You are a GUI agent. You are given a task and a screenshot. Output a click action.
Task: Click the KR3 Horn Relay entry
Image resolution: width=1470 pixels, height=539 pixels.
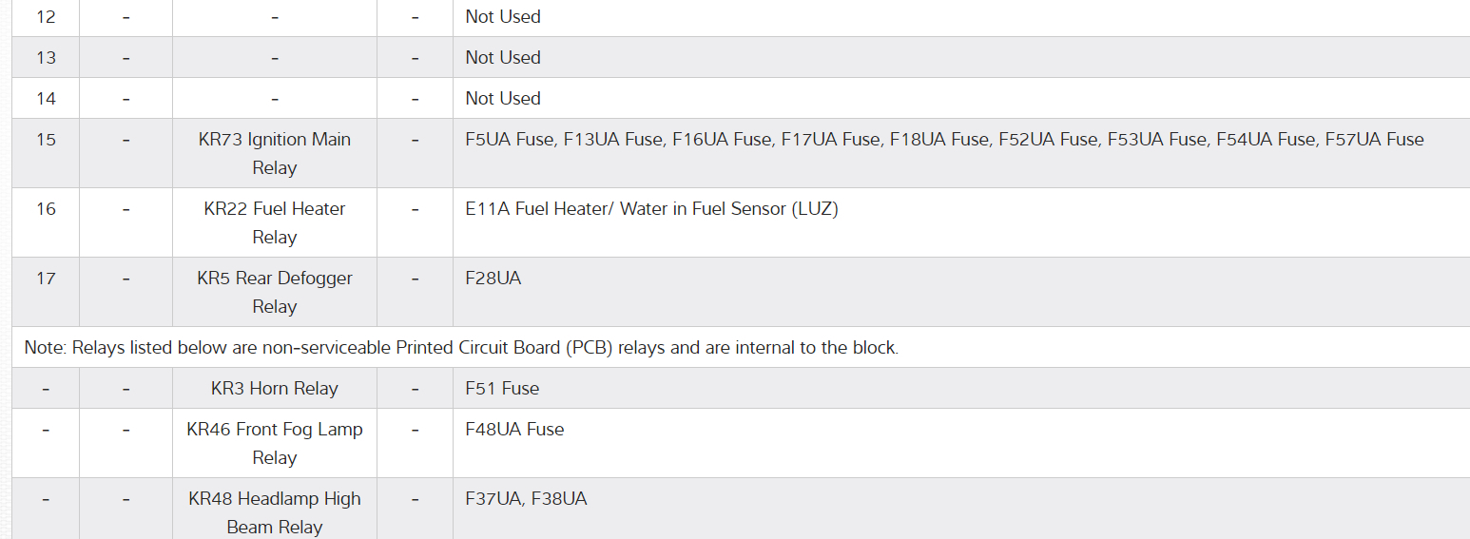[274, 388]
